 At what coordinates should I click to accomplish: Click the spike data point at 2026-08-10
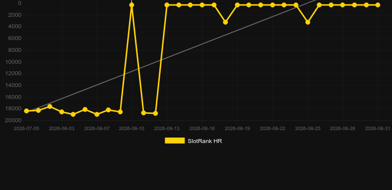[131, 5]
